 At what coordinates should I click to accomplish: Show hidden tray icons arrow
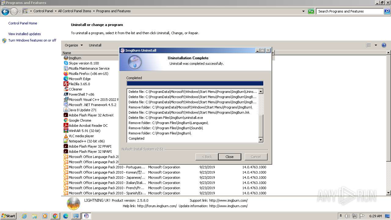pos(341,216)
